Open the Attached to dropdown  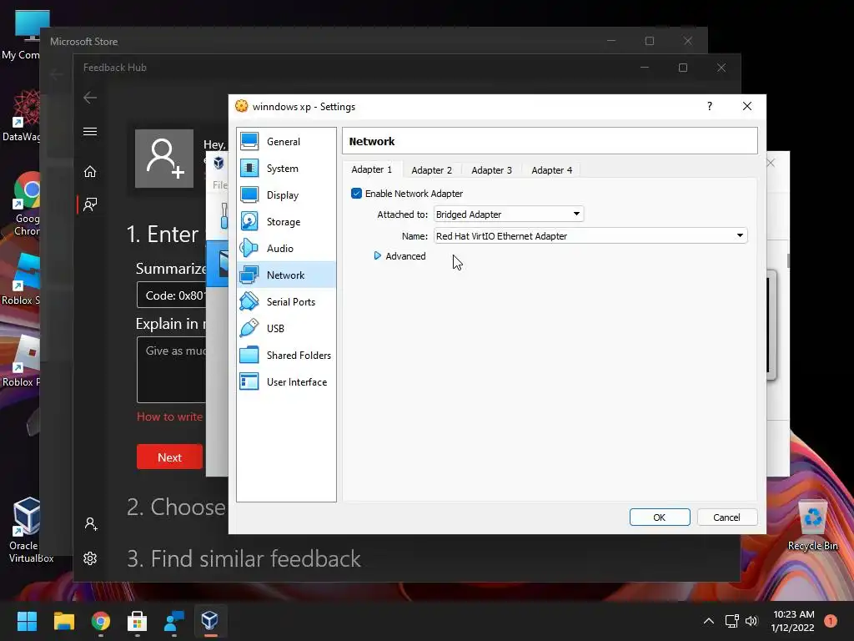coord(509,215)
